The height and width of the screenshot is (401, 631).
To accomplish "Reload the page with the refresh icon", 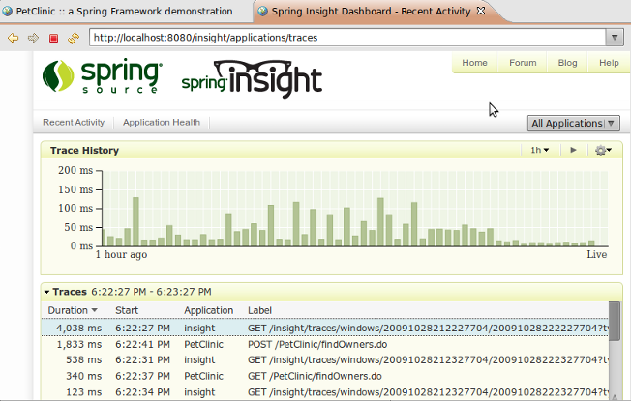I will coord(74,38).
